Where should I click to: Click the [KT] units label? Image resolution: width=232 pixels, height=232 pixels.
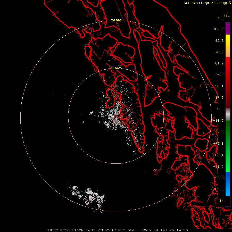tap(220, 18)
